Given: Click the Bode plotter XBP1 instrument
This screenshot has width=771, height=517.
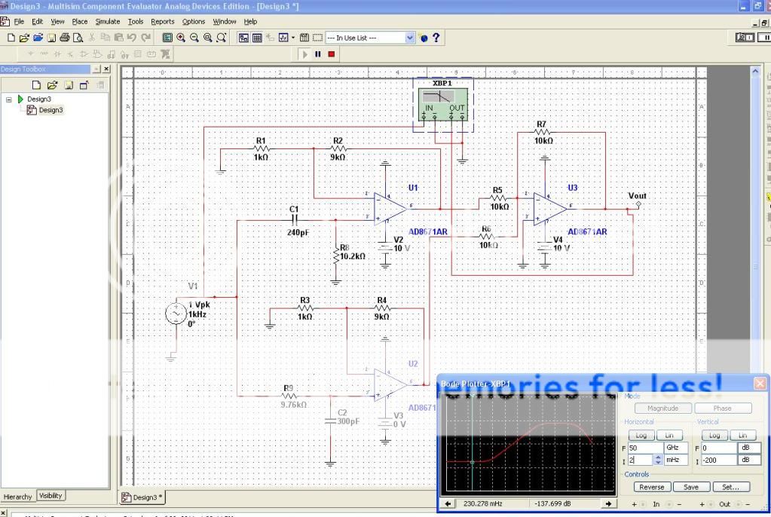Looking at the screenshot, I should (444, 102).
